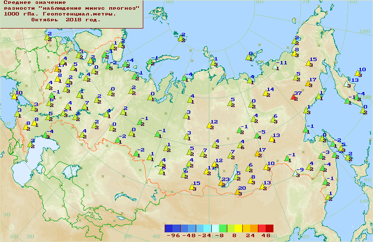Select the yellow station triangle labeled 14
Viewport: 373px width, 242px height.
point(266,93)
